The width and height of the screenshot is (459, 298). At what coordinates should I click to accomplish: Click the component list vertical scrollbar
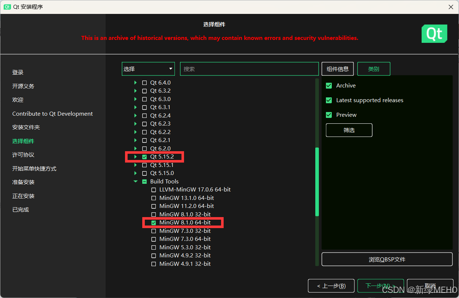click(x=317, y=182)
